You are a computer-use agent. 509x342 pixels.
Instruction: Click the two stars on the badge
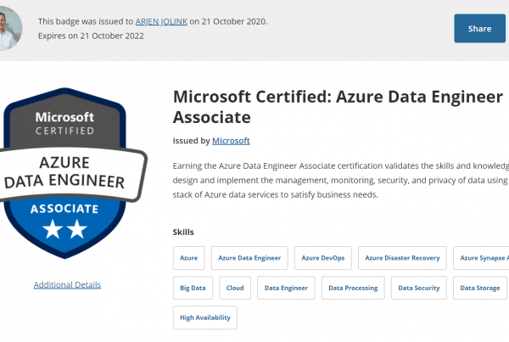click(65, 227)
